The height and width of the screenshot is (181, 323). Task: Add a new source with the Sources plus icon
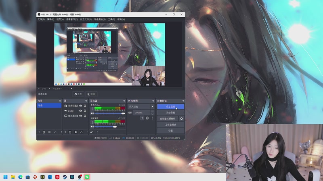(x=65, y=132)
